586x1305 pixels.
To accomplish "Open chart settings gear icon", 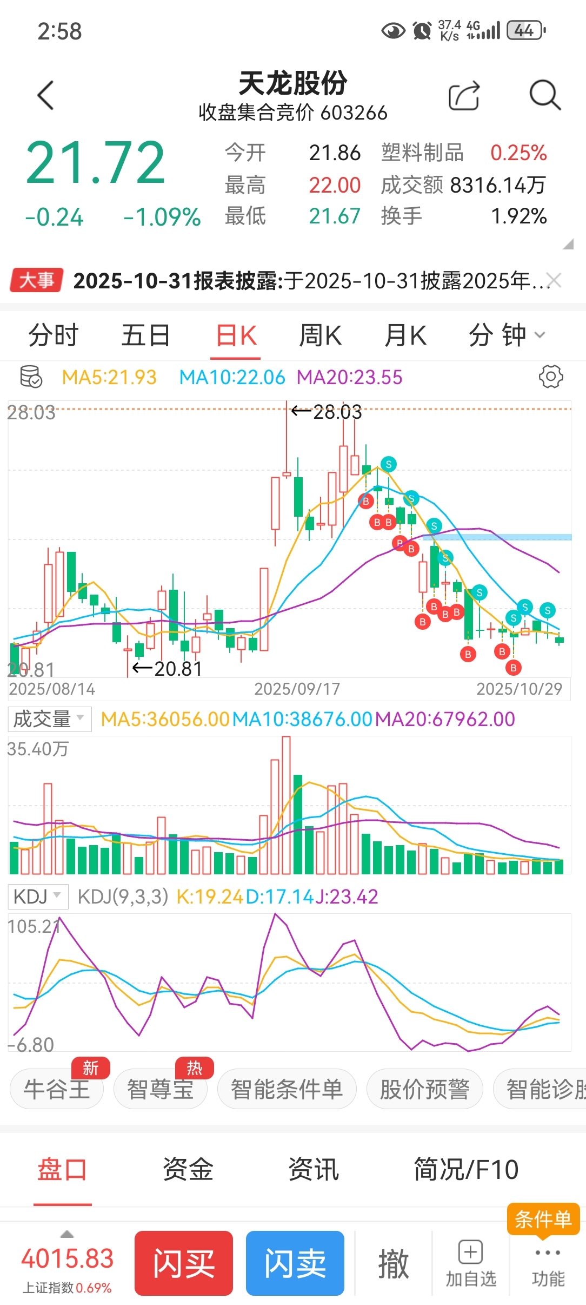I will click(x=551, y=377).
